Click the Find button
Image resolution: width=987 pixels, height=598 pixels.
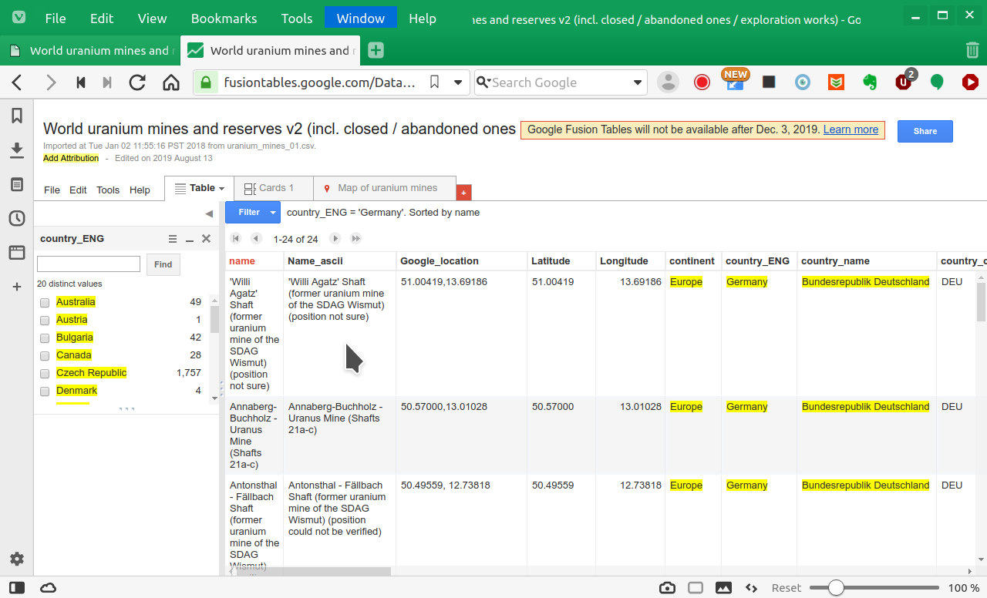point(163,264)
